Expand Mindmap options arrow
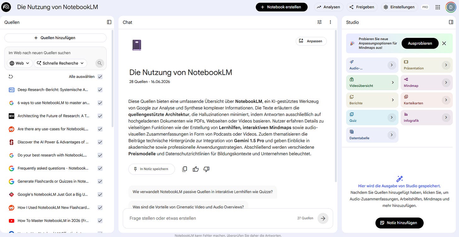Screen dimensions: 459x237 (x=446, y=82)
